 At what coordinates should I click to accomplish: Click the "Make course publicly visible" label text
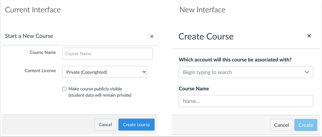pos(95,89)
